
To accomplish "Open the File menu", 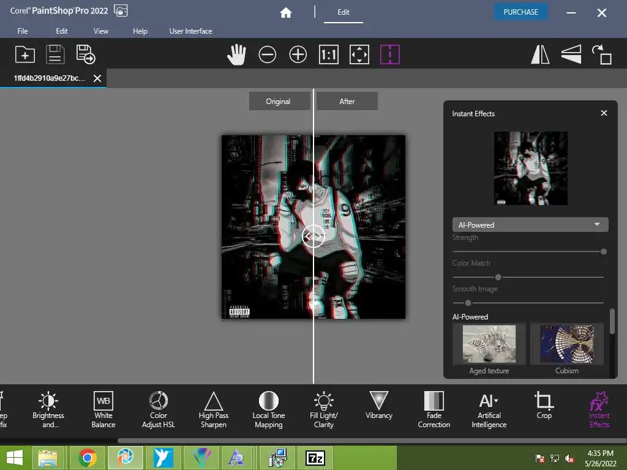I will coord(23,31).
